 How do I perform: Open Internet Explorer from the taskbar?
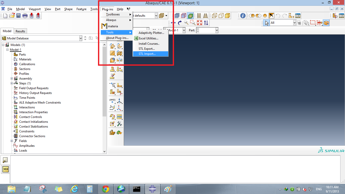pos(74,189)
